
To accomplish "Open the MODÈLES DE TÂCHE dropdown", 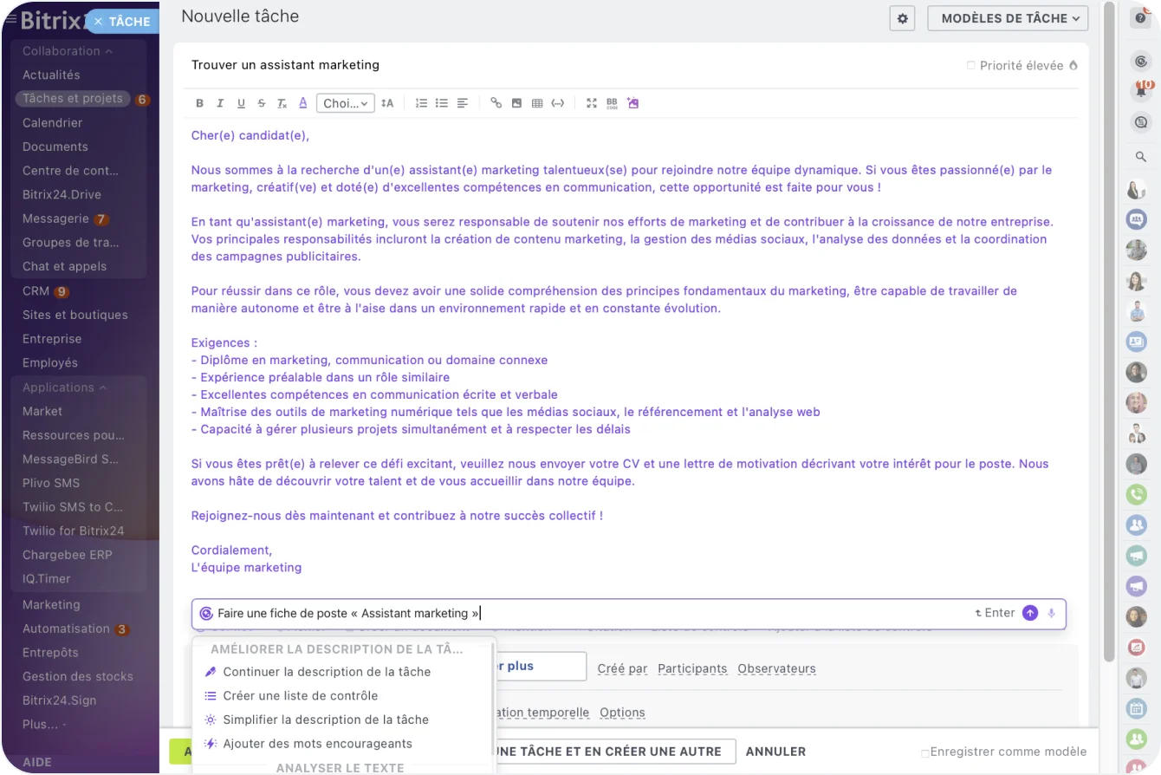I will [x=1008, y=18].
